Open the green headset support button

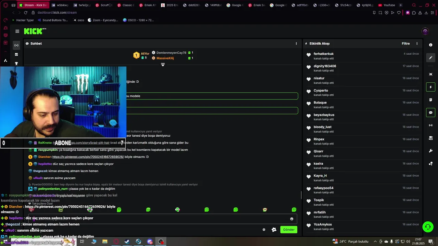click(427, 227)
